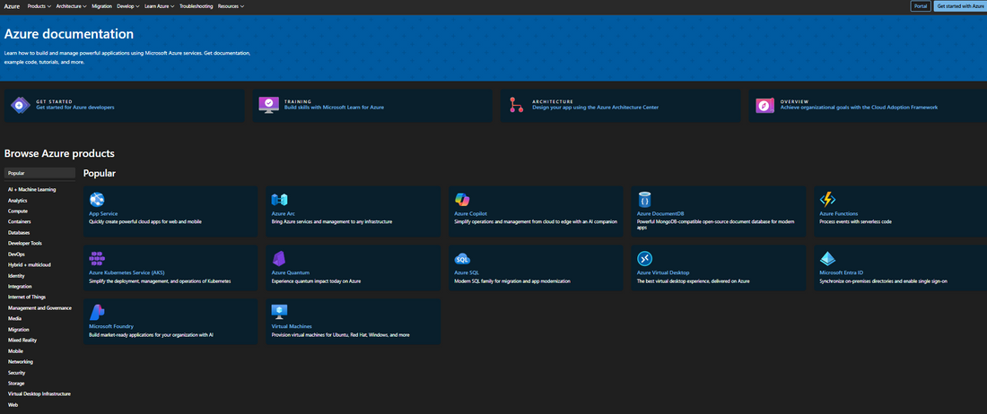Image resolution: width=987 pixels, height=414 pixels.
Task: Click the Azure Functions lightning bolt icon
Action: coord(827,200)
